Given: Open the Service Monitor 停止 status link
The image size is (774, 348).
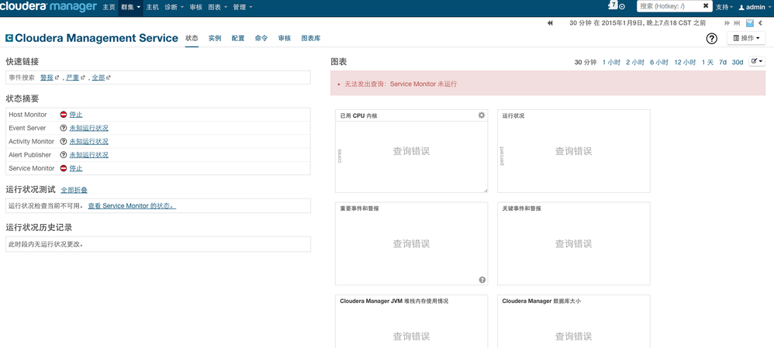Looking at the screenshot, I should (76, 168).
